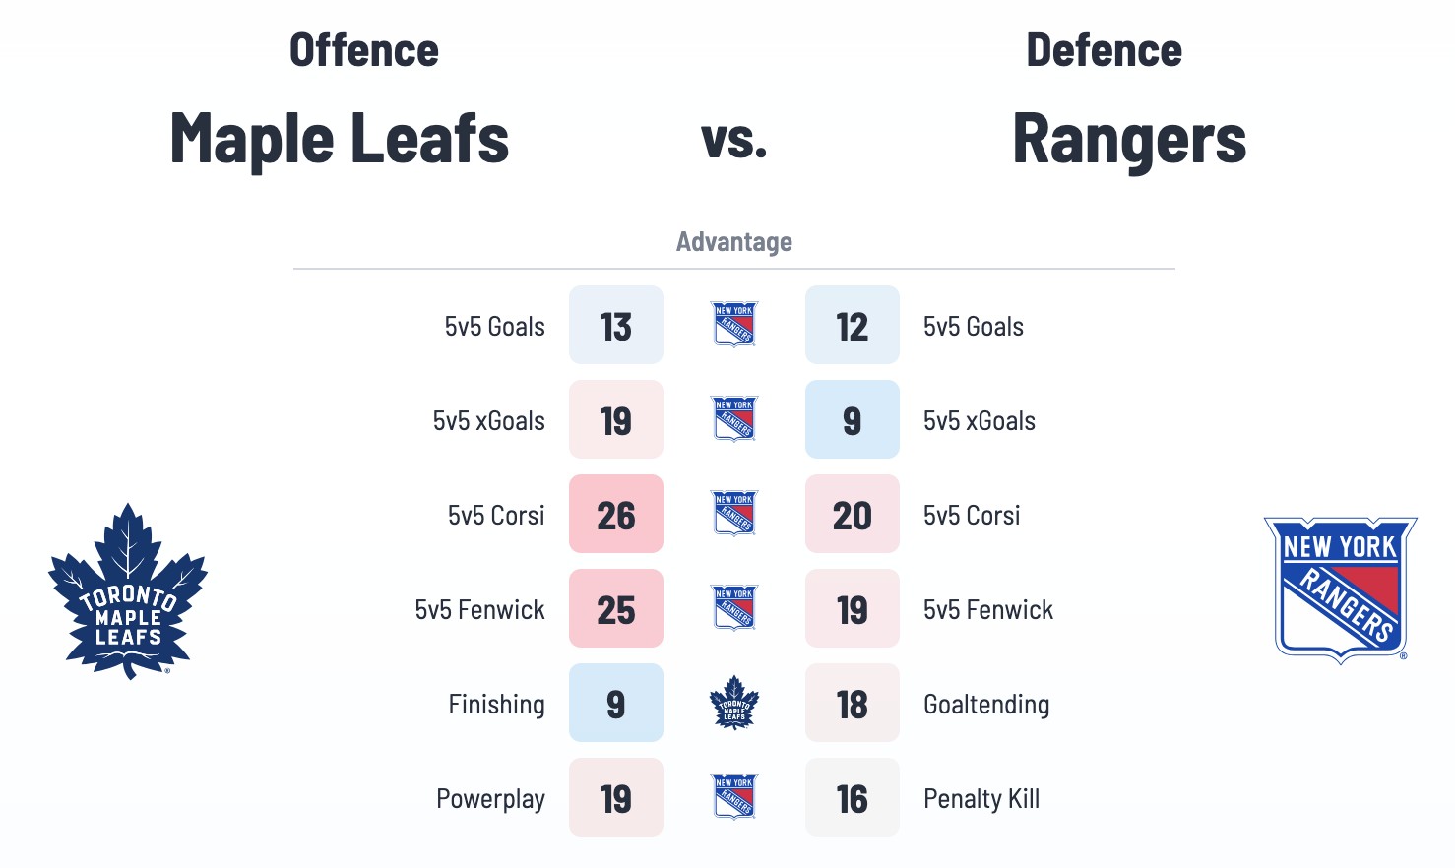Click Maple Leafs advantage icon in Finishing row
1455x868 pixels.
coord(734,703)
